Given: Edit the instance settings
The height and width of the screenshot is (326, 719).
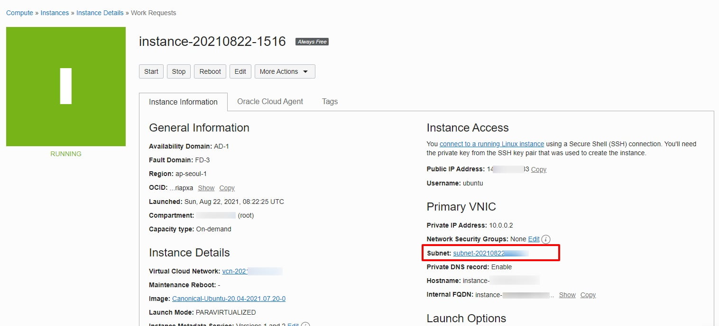Looking at the screenshot, I should (240, 71).
